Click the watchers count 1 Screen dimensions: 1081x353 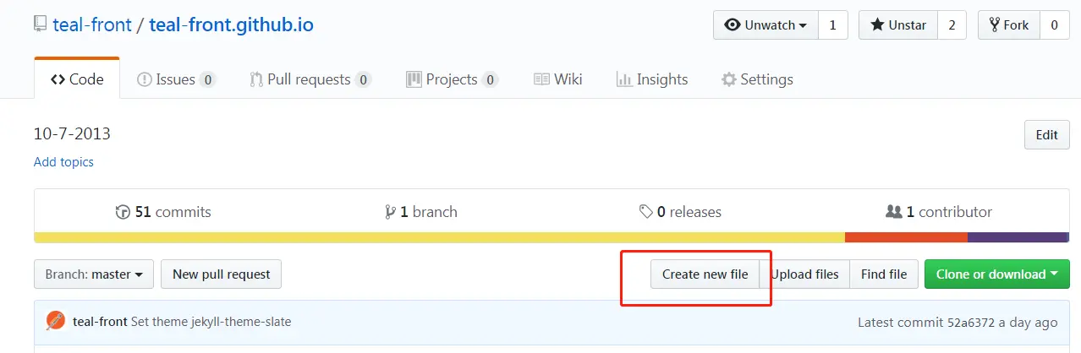point(832,25)
